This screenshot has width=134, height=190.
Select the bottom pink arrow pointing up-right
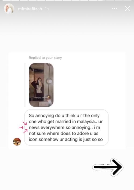click(25, 131)
